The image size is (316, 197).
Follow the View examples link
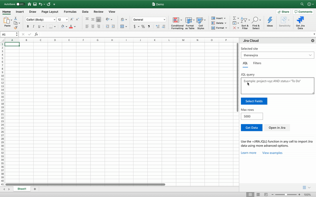click(x=272, y=153)
